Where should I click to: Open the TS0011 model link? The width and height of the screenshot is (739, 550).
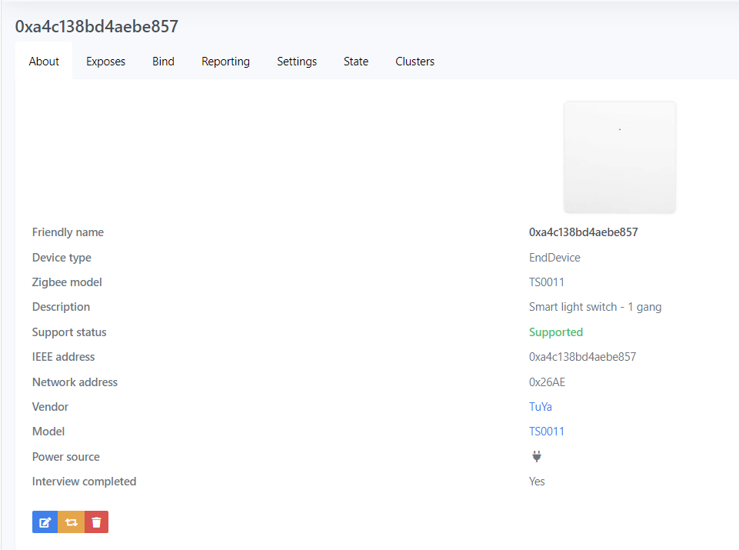(546, 432)
